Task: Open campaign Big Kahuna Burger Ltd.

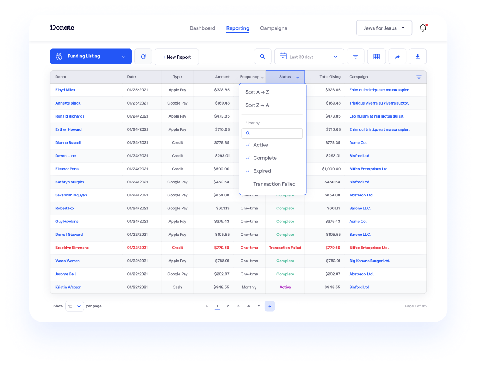Action: coord(370,261)
